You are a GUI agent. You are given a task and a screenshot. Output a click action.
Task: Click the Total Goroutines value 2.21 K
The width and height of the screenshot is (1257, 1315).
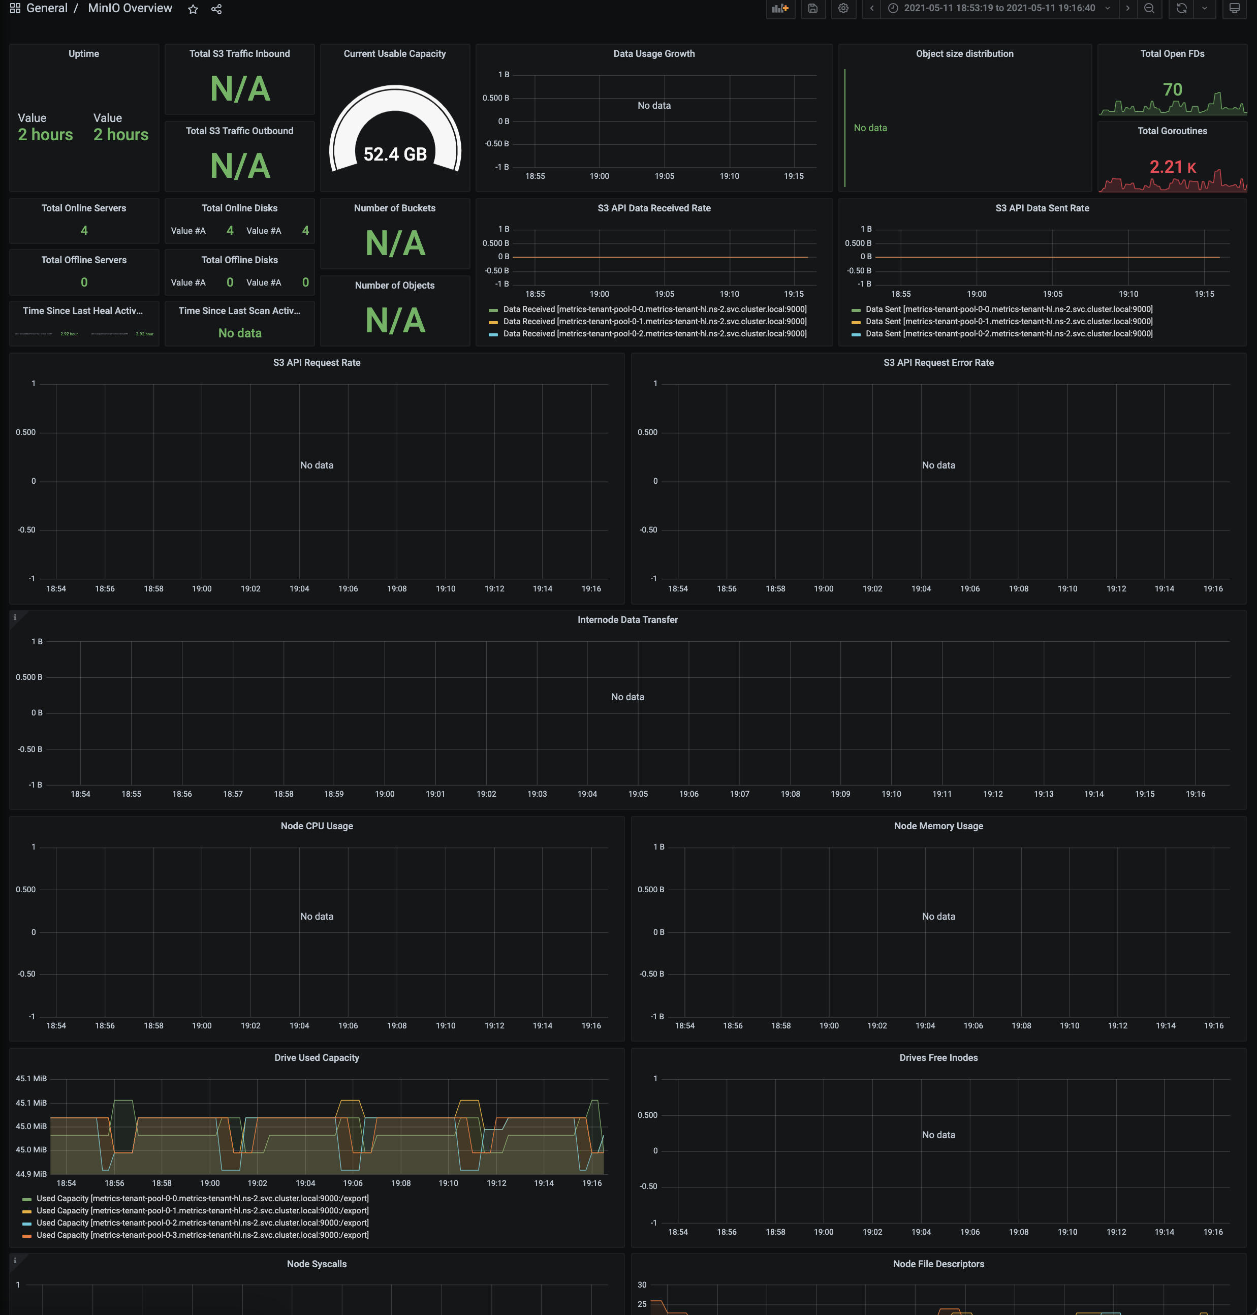coord(1173,167)
